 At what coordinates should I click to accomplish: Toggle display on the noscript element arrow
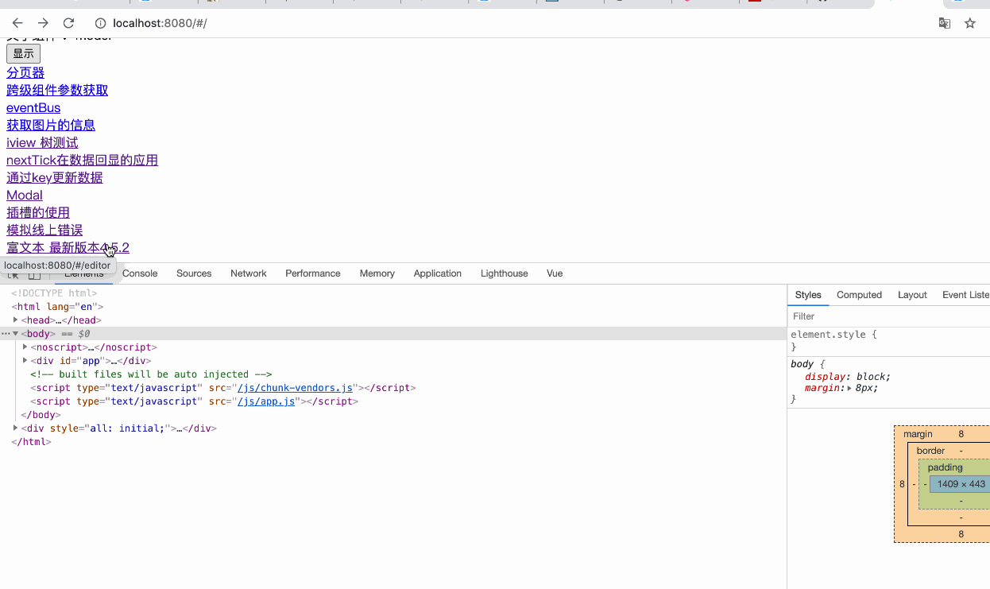(x=24, y=347)
